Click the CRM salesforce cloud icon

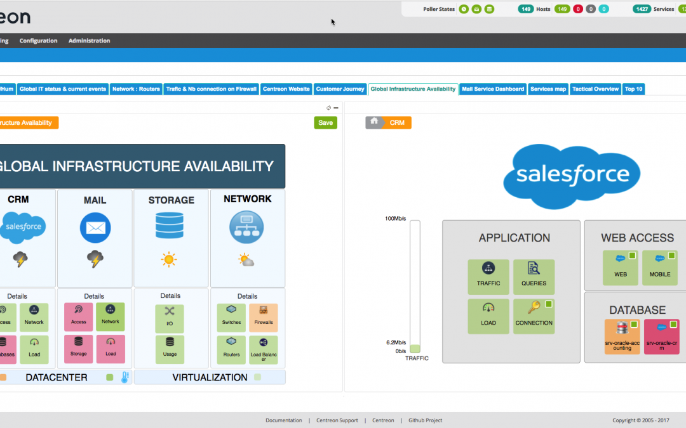pyautogui.click(x=23, y=227)
